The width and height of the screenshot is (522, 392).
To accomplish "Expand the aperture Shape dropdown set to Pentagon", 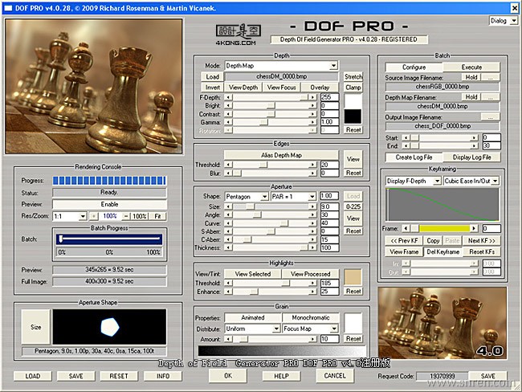I will tap(246, 196).
